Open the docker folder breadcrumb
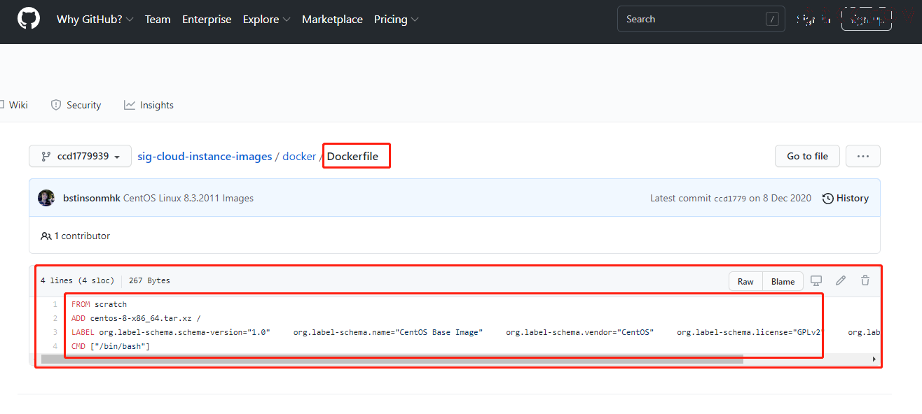The image size is (922, 414). (x=299, y=157)
